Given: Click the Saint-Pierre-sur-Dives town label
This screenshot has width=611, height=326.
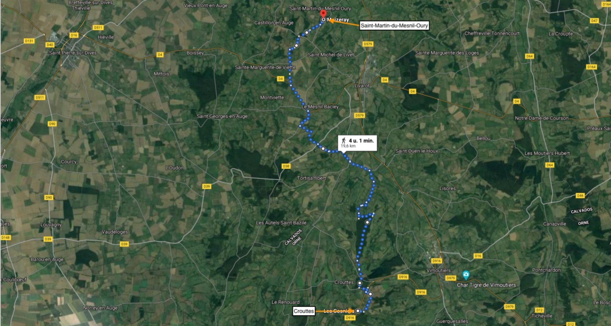Looking at the screenshot, I should [73, 53].
